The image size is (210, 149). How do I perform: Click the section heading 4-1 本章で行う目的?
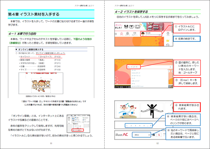[22, 34]
